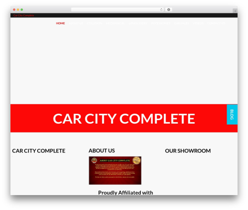
Task: Open a new tab with the plus button
Action: coord(235,11)
